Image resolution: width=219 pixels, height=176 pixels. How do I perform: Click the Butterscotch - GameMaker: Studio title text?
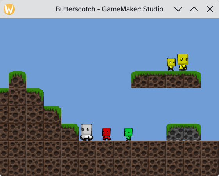pos(109,9)
